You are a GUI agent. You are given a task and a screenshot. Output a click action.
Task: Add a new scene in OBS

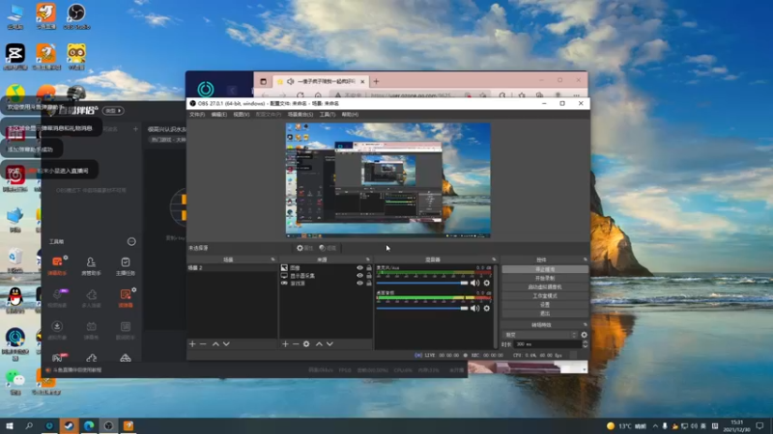192,344
